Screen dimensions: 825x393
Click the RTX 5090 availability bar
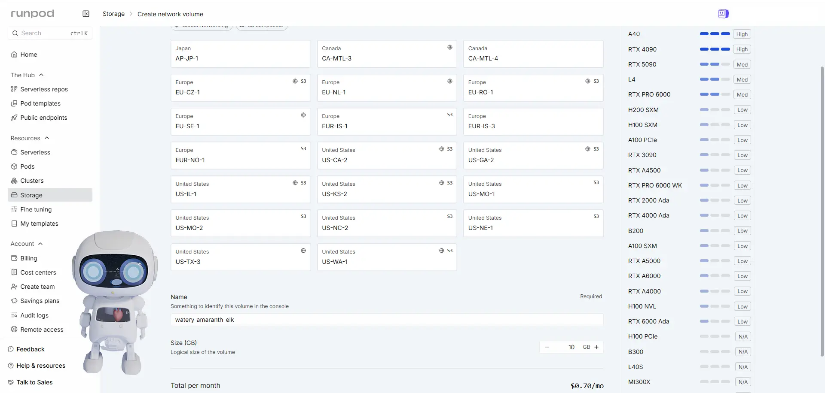coord(715,64)
